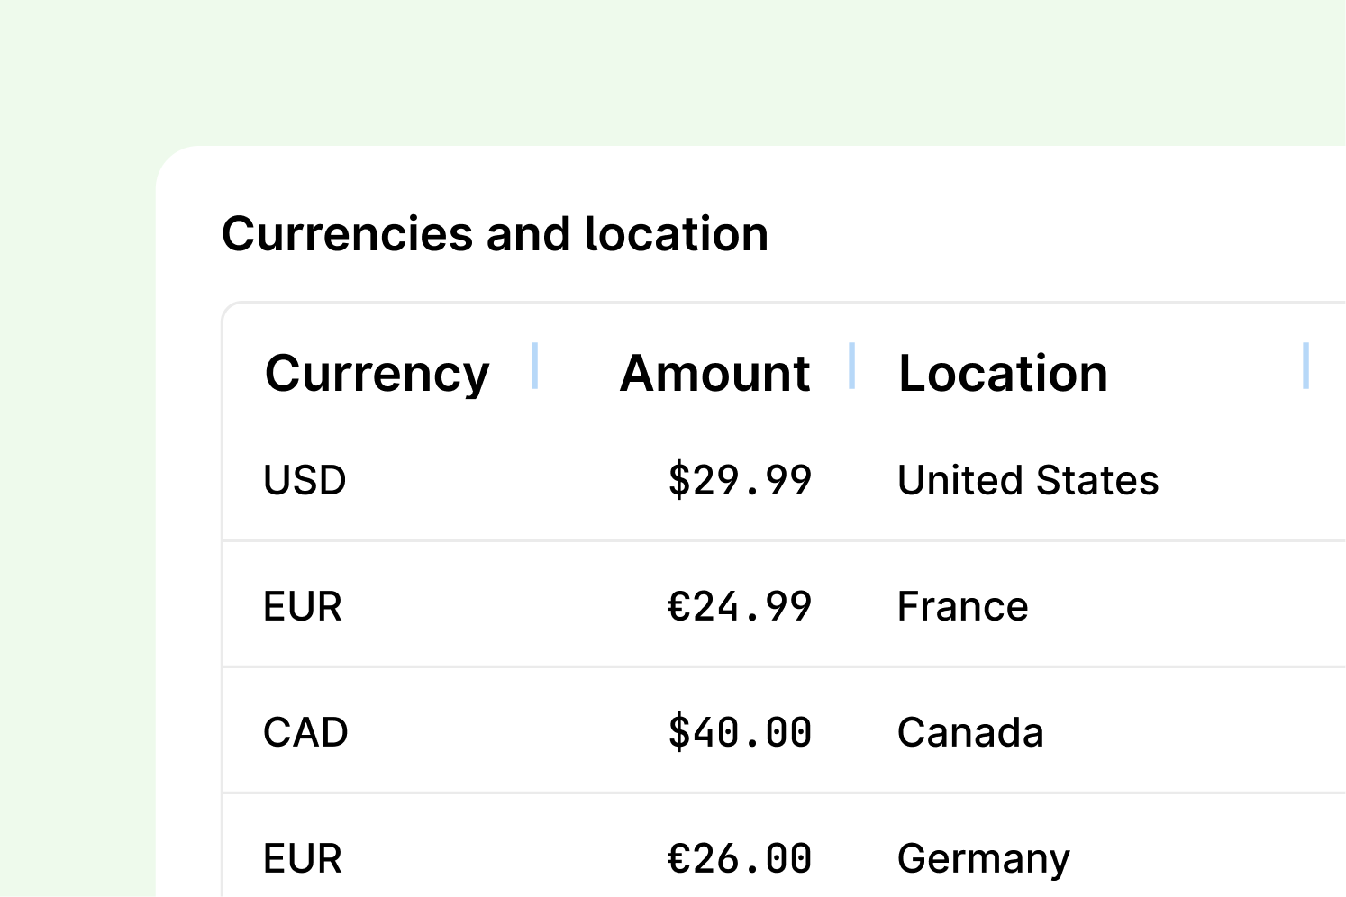1346x897 pixels.
Task: Click the €24.99 amount cell
Action: (x=741, y=606)
